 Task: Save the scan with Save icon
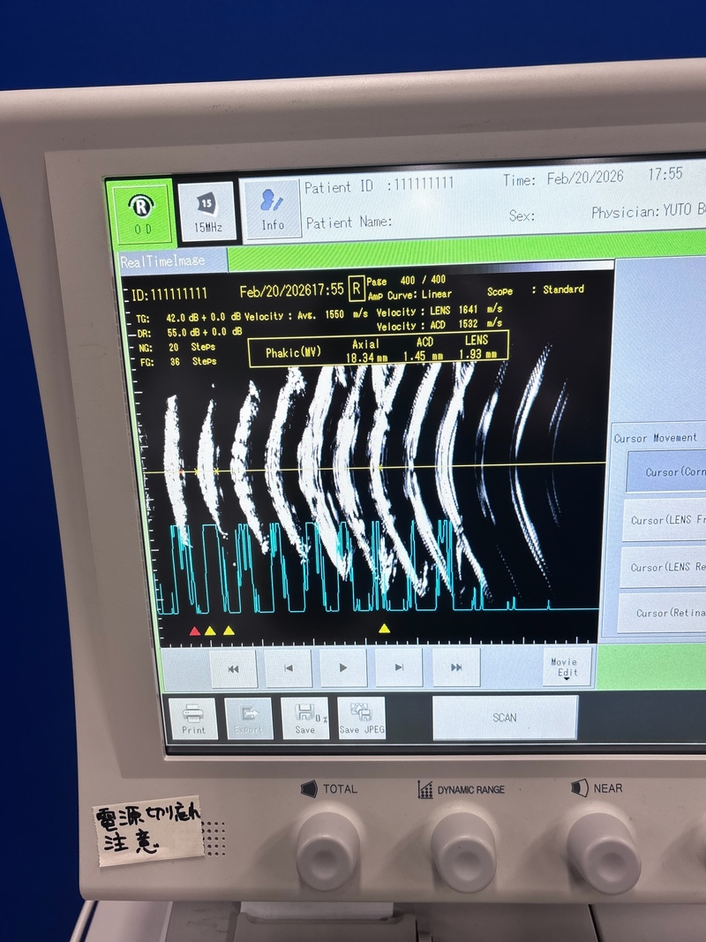pyautogui.click(x=304, y=719)
